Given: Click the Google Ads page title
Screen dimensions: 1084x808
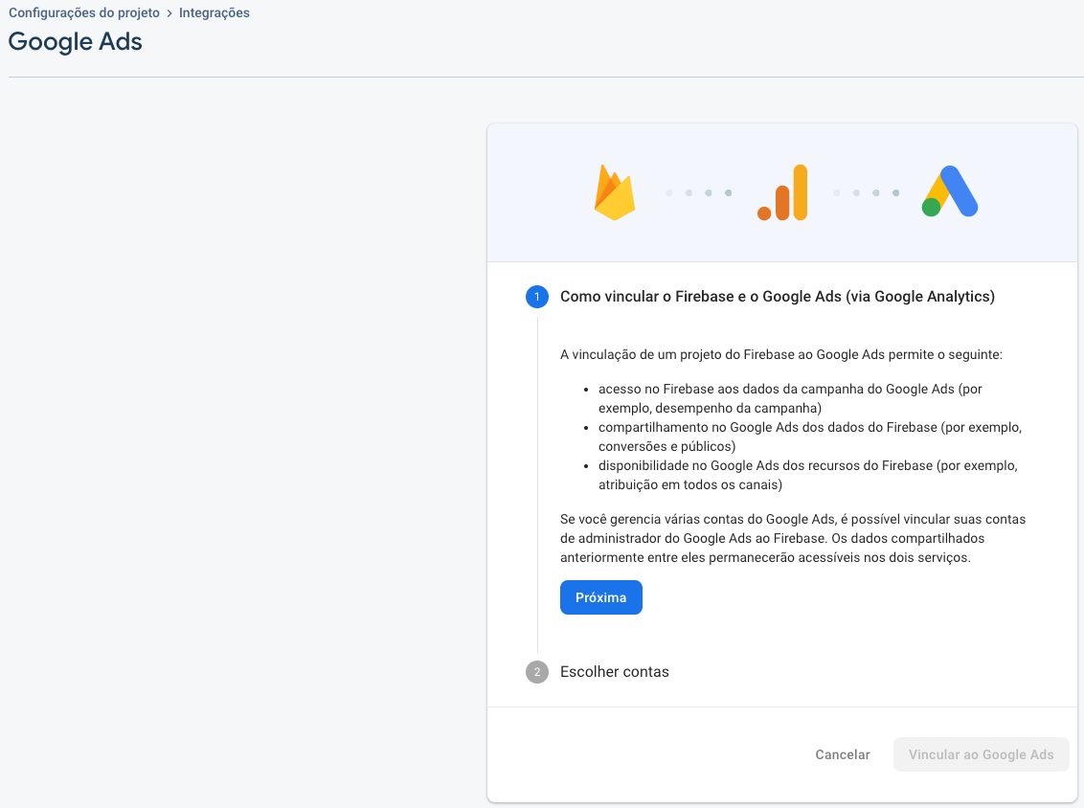Looking at the screenshot, I should click(x=76, y=42).
